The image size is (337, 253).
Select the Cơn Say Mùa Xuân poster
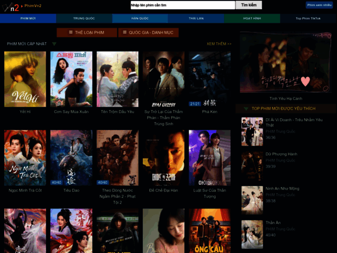coord(71,79)
